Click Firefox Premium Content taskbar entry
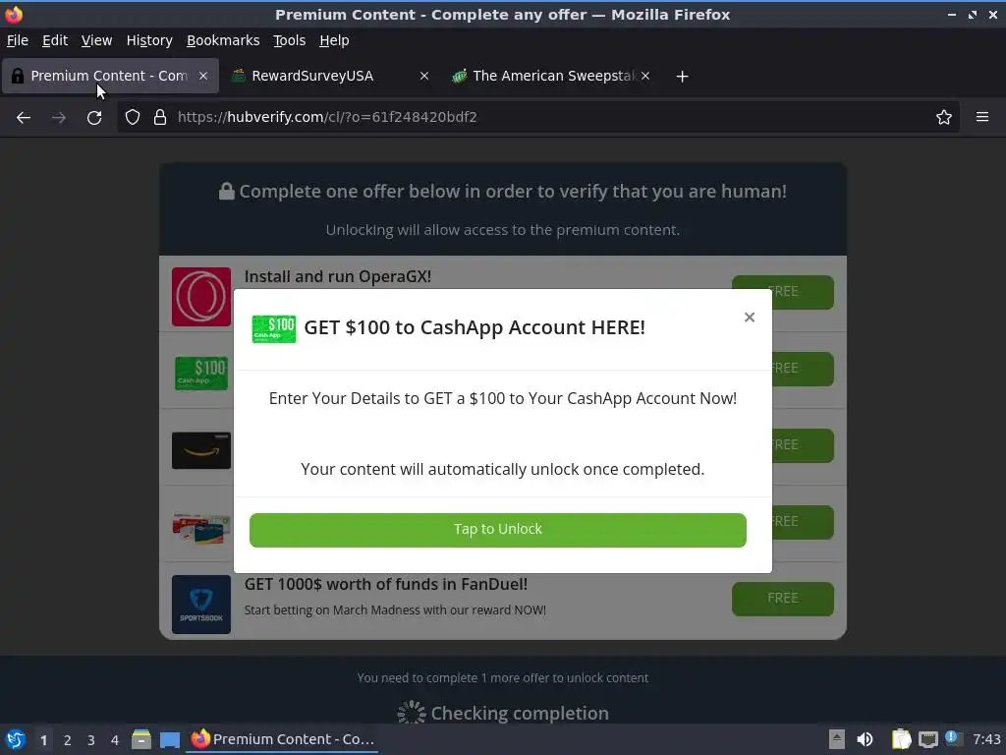Screen dimensions: 1006x755 click(282, 739)
